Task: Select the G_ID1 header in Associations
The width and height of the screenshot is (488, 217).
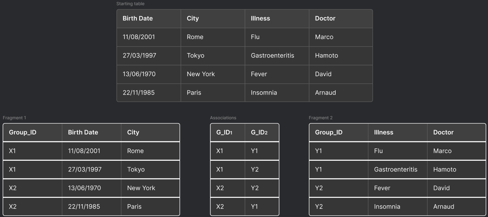Action: (224, 132)
